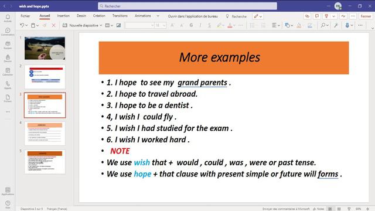Click the copy link (chain) icon
This screenshot has height=211, width=375.
(x=307, y=16)
